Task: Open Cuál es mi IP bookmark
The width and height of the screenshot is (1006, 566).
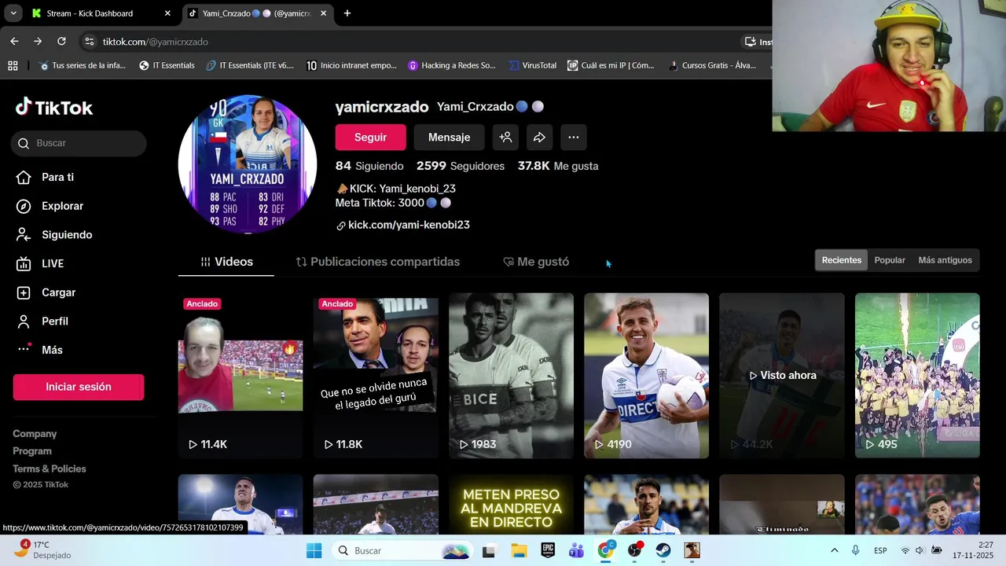Action: tap(611, 66)
